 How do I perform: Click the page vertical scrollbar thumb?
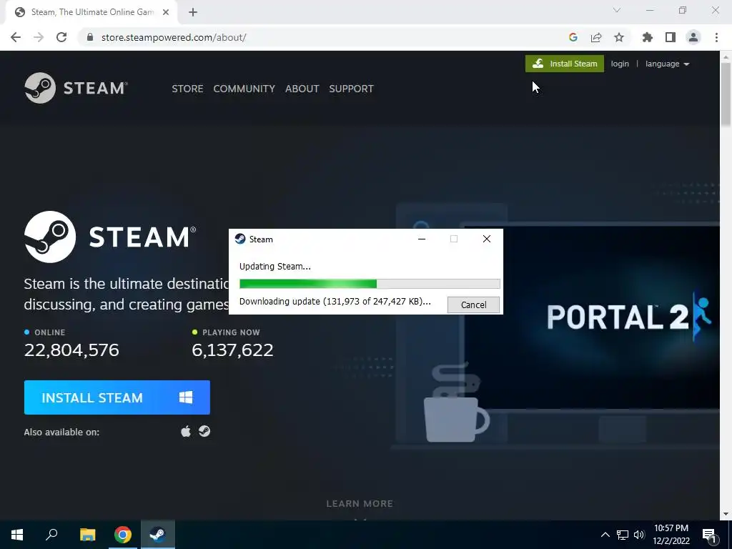(x=726, y=94)
